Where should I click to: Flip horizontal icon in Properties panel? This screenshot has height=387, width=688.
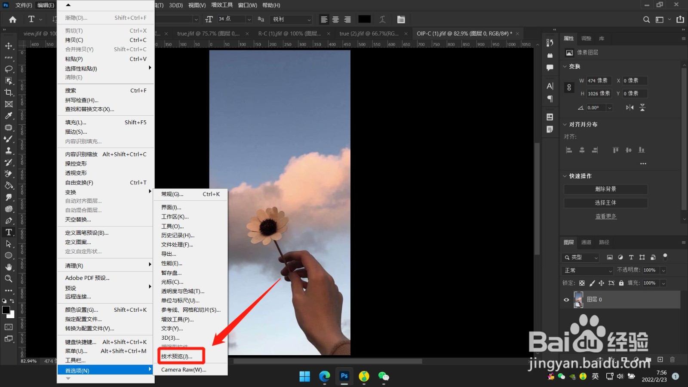[630, 107]
